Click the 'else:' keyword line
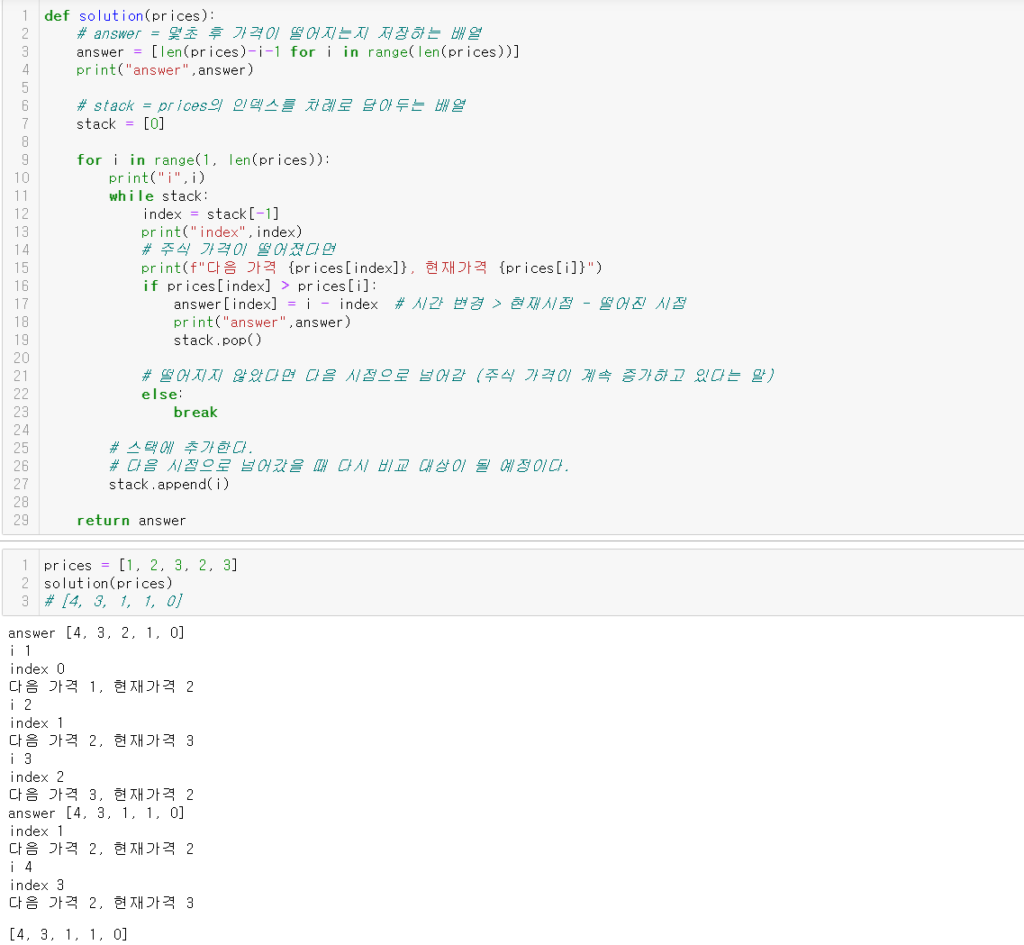1024x945 pixels. tap(162, 395)
